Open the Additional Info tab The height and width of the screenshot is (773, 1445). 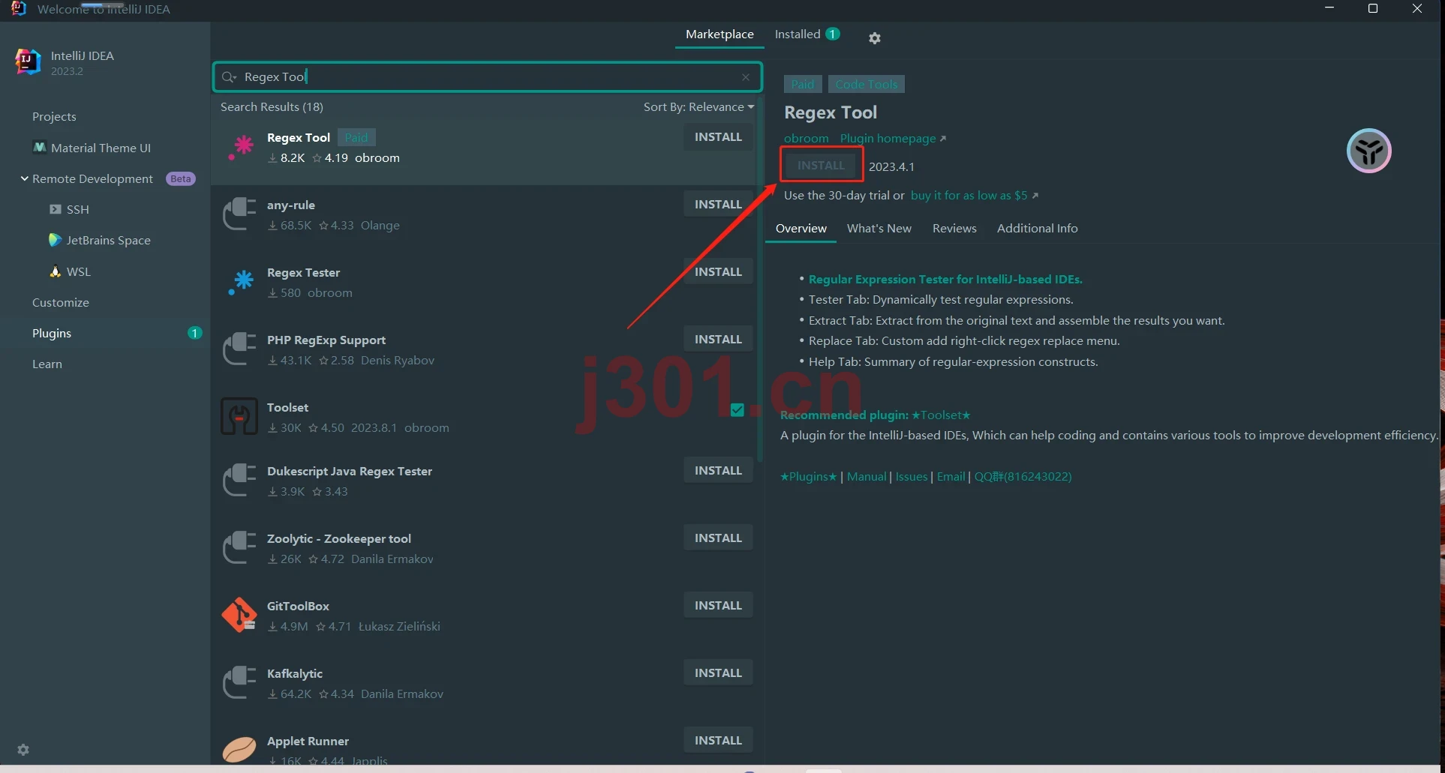tap(1038, 229)
